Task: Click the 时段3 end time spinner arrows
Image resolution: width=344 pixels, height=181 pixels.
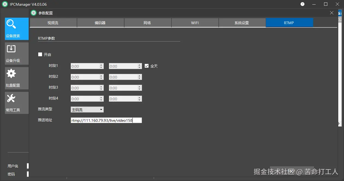Action: click(140, 88)
